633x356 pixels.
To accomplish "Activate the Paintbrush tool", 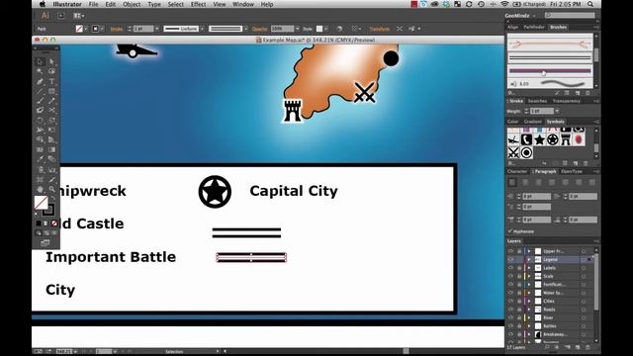I will coord(40,101).
